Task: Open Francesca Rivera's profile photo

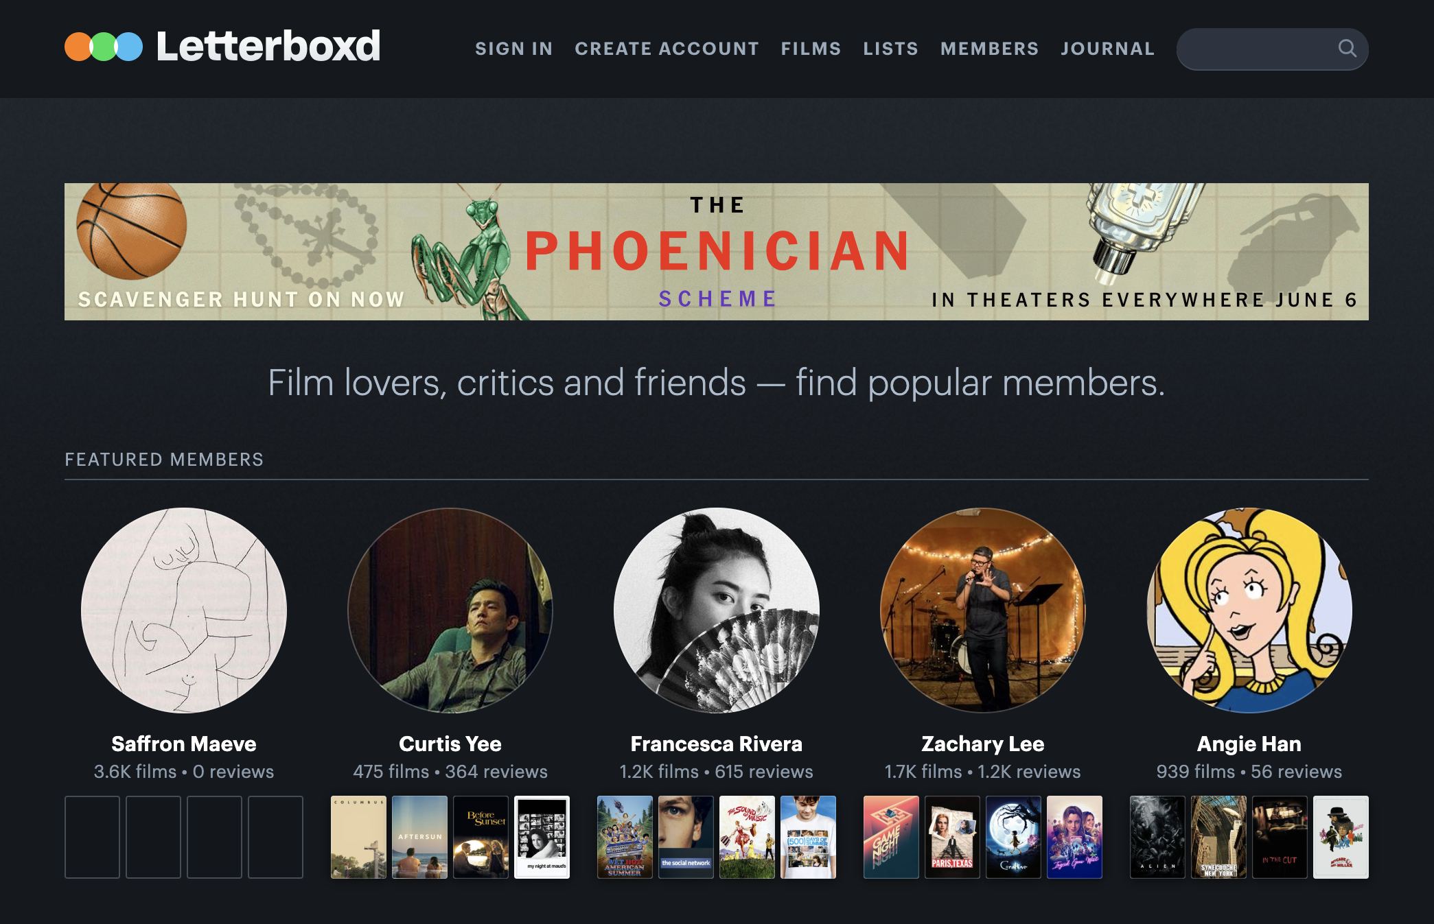Action: tap(717, 611)
